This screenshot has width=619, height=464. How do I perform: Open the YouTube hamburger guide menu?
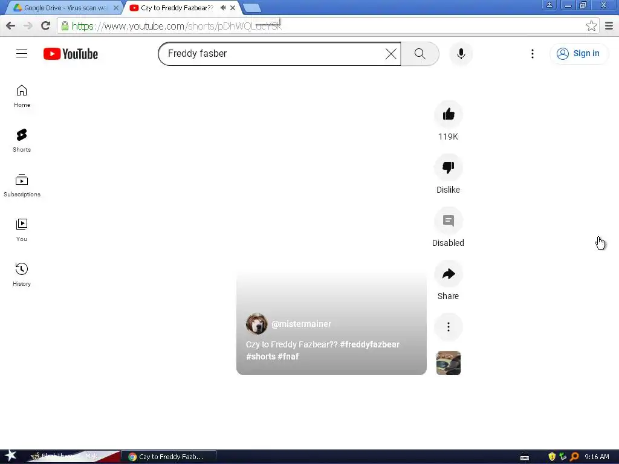click(x=22, y=54)
